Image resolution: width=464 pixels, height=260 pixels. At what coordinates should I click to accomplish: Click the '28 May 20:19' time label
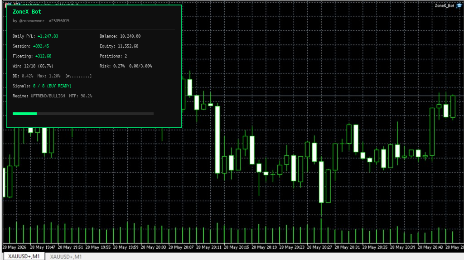(x=264, y=247)
